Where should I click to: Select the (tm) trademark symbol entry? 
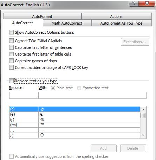click(x=75, y=125)
